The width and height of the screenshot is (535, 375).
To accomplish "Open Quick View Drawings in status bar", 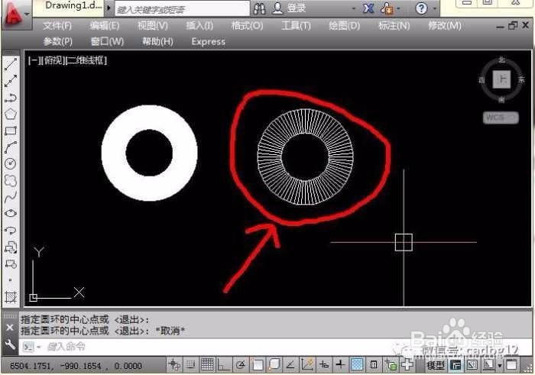I will click(472, 365).
